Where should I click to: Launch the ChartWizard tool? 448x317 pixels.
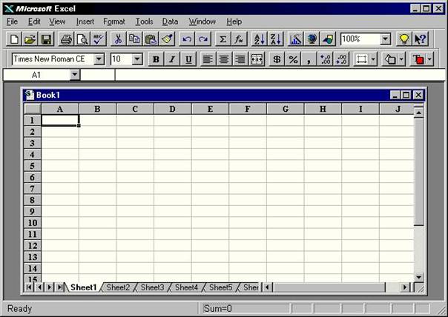[x=295, y=39]
